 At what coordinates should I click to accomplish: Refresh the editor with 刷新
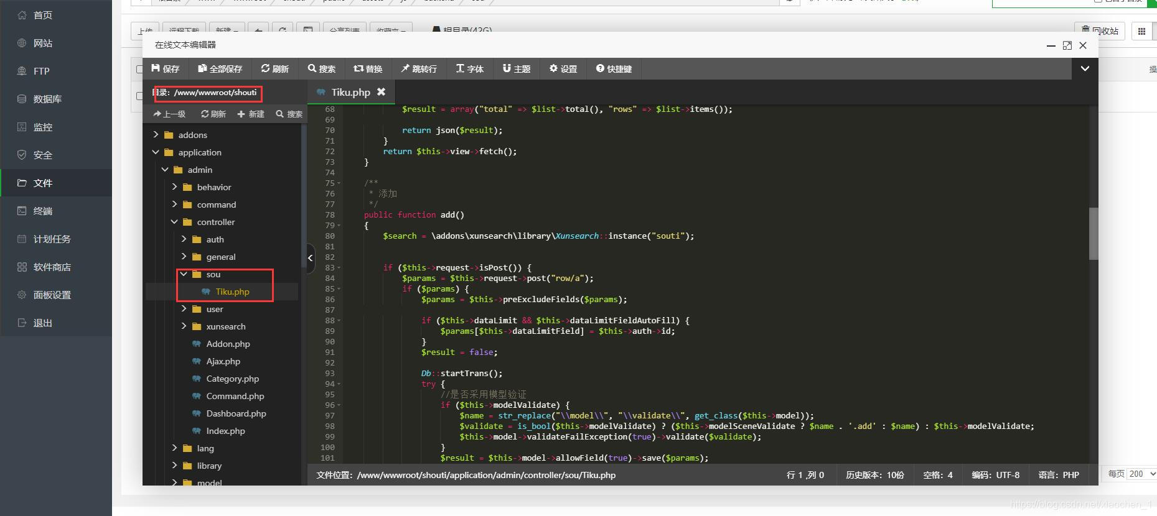pos(274,68)
